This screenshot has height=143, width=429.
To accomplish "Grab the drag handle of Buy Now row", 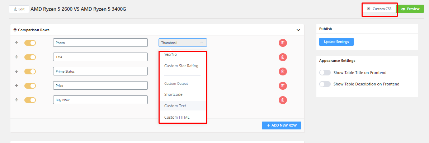I will 16,100.
